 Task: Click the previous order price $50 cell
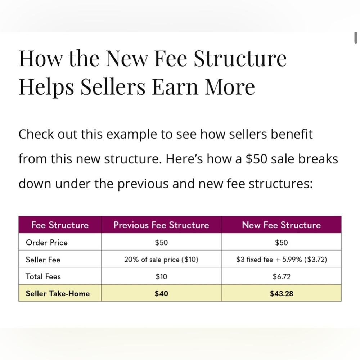161,242
